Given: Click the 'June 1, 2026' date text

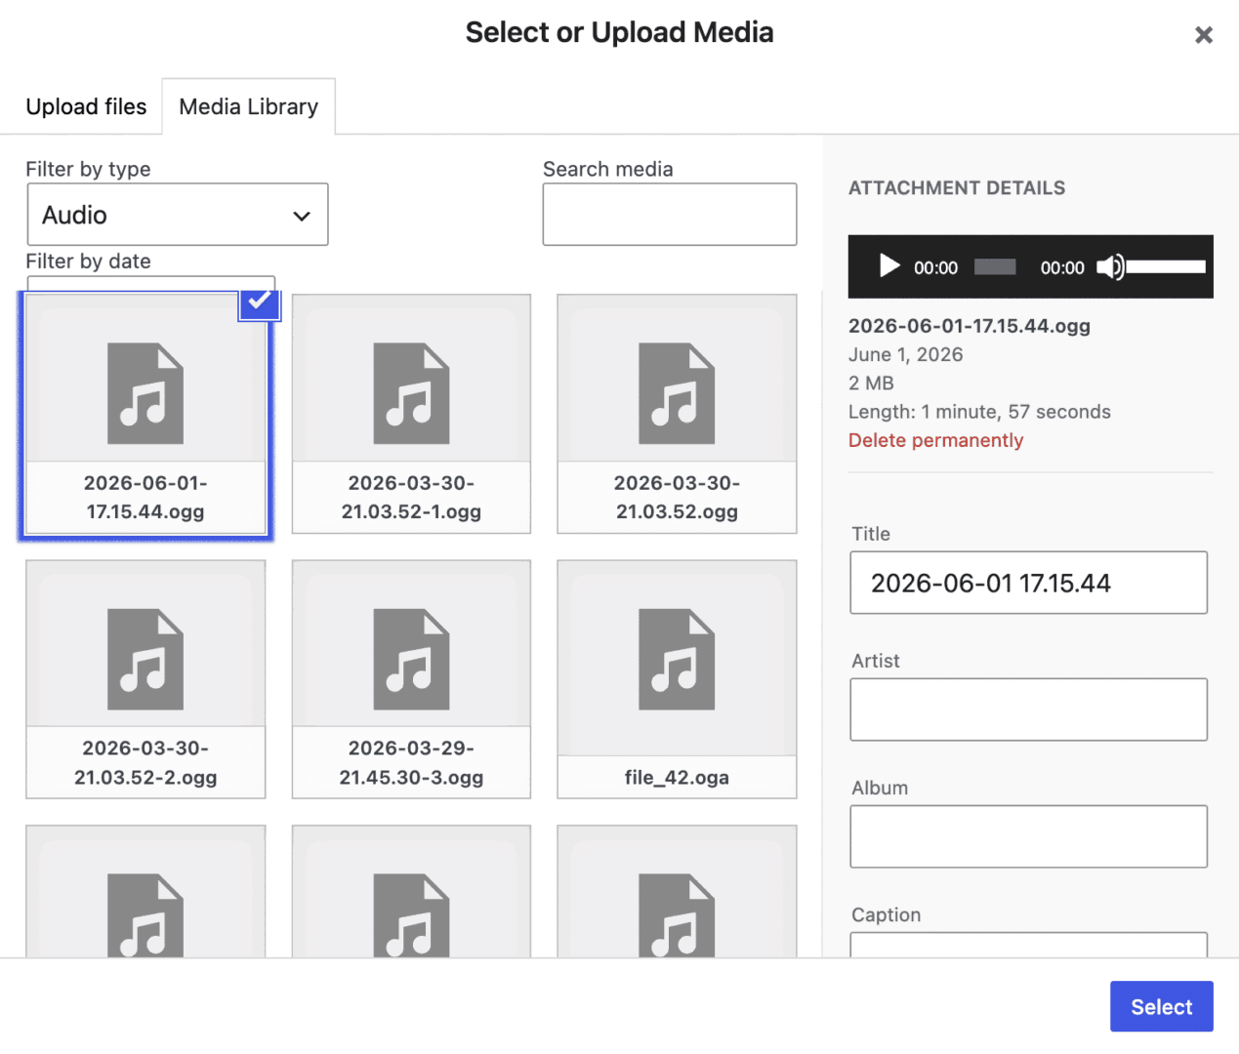Looking at the screenshot, I should 905,354.
